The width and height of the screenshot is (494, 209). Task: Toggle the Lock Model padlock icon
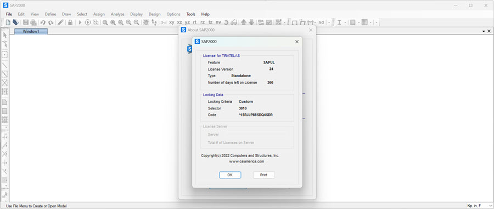(70, 22)
